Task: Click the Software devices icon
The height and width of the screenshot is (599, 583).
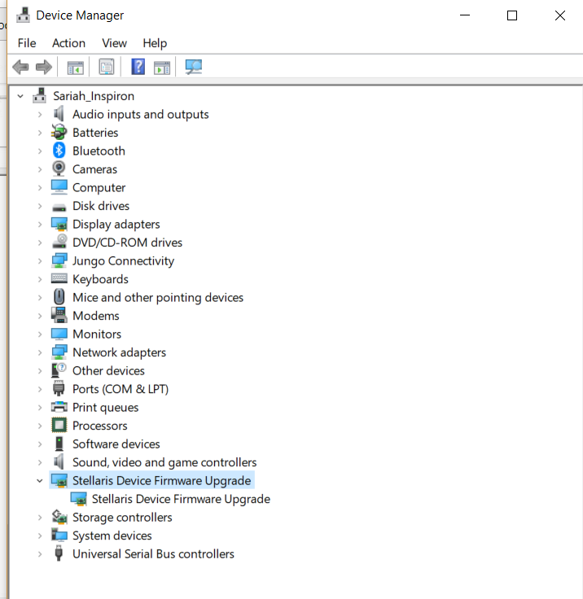Action: coord(59,444)
